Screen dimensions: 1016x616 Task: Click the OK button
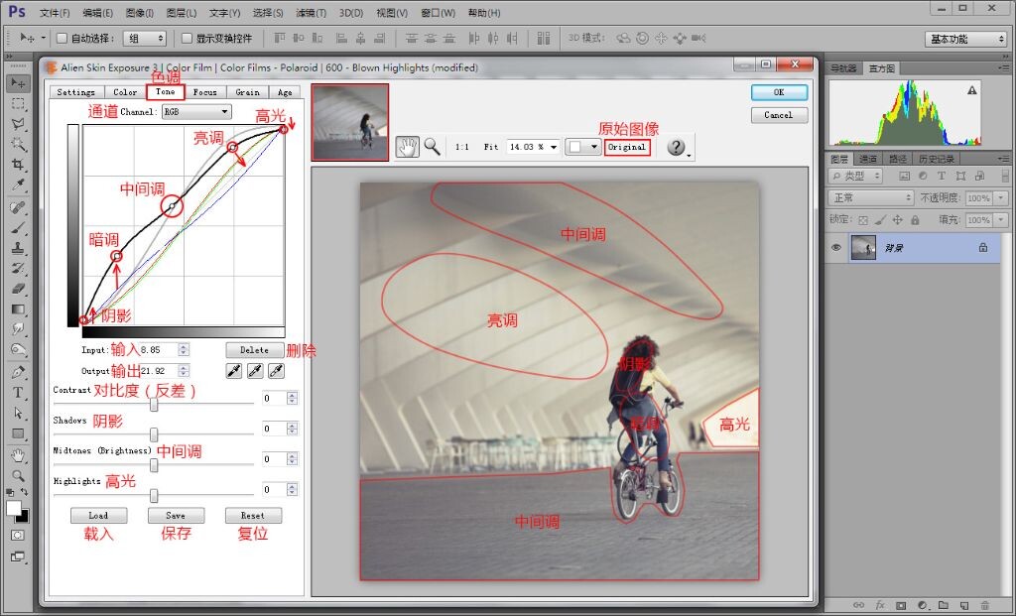tap(779, 92)
